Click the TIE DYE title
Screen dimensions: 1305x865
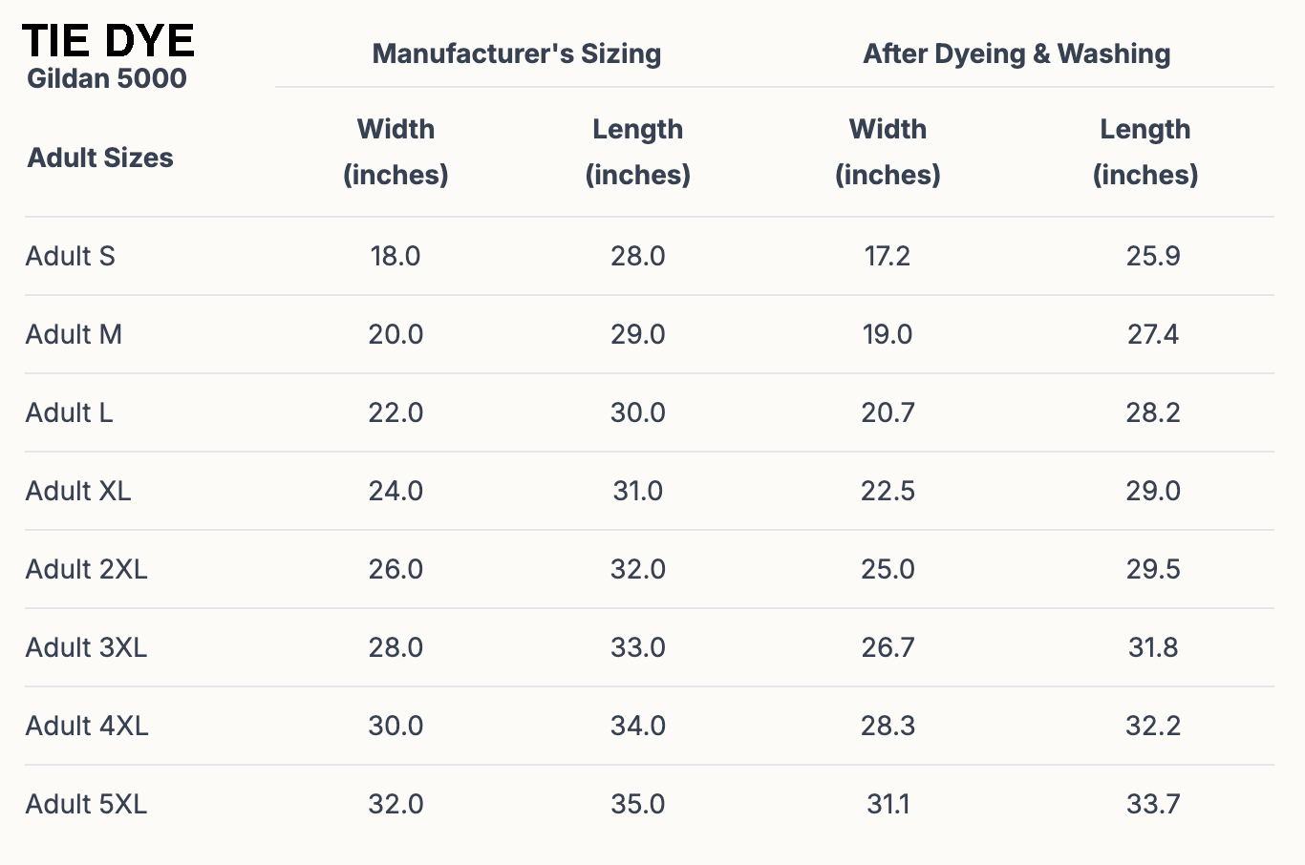tap(108, 41)
